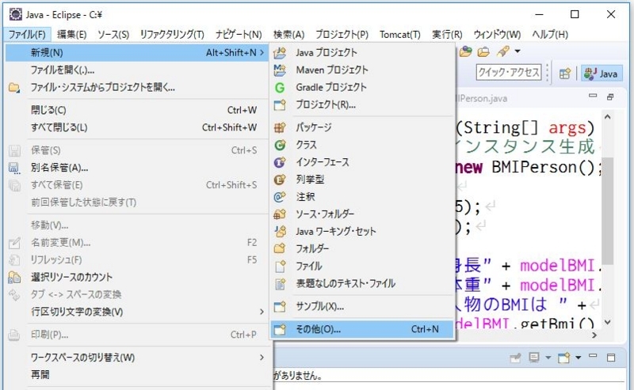
Task: Click the Gradle プロジェクト green G icon
Action: click(x=280, y=88)
